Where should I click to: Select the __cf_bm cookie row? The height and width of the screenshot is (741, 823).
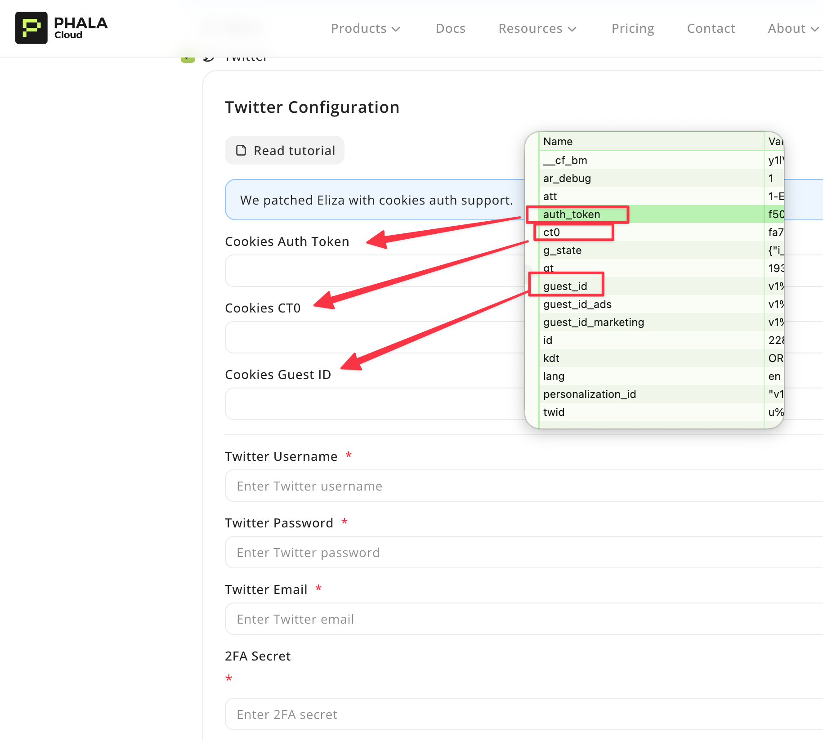661,161
